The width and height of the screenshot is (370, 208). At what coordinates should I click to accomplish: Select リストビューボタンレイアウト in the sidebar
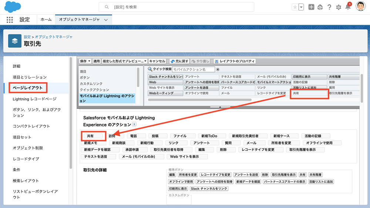click(x=36, y=194)
